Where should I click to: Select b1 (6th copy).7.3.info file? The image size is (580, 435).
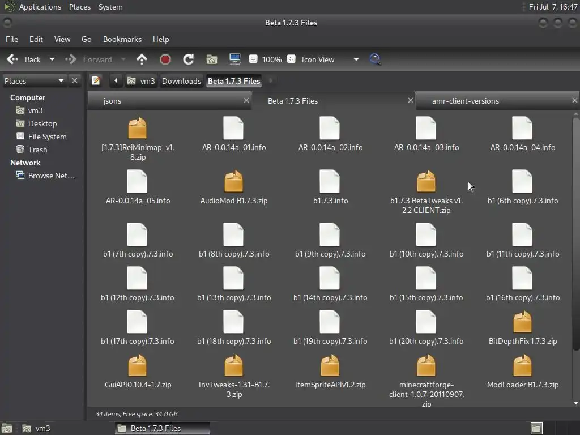tap(522, 181)
